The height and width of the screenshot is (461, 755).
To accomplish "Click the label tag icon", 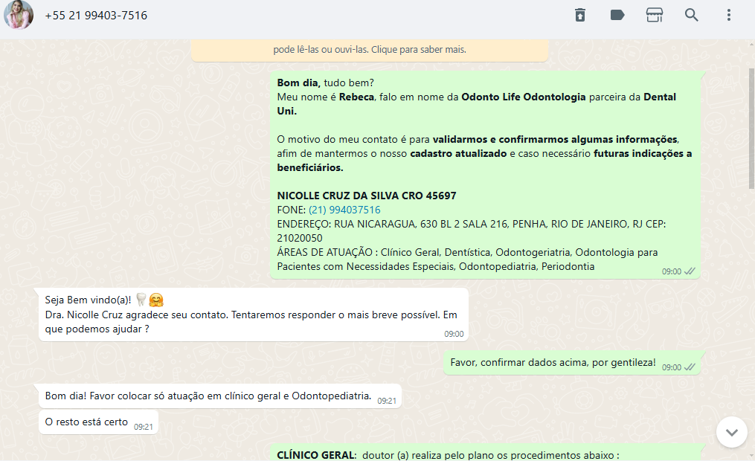I will pyautogui.click(x=617, y=16).
